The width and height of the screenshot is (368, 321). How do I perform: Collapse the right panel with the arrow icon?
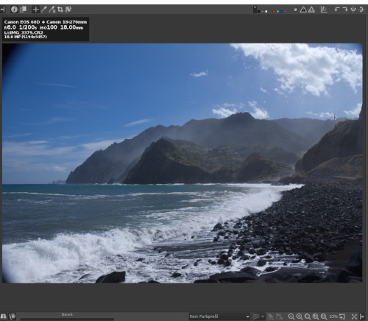click(362, 317)
